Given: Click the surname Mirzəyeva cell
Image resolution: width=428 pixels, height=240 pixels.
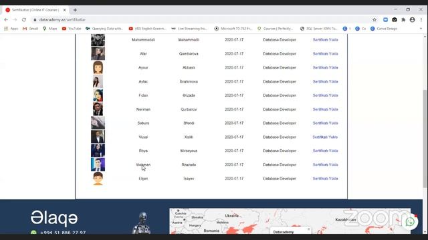Looking at the screenshot, I should pyautogui.click(x=189, y=151).
